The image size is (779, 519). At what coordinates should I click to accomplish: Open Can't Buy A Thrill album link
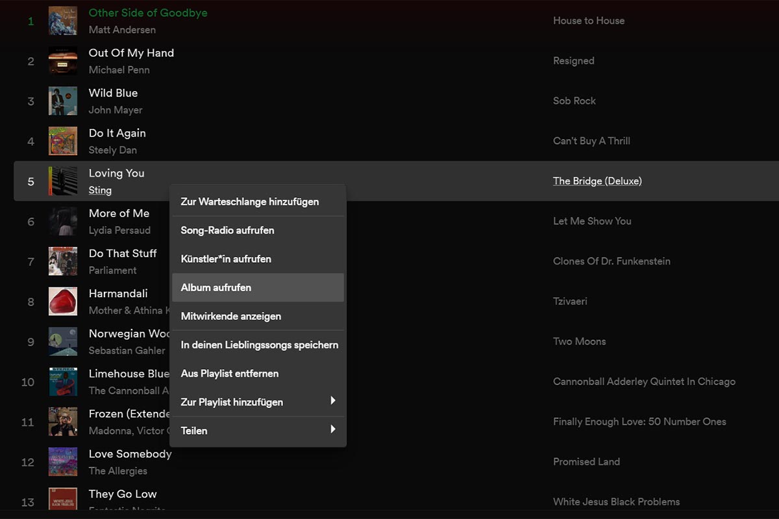pos(591,141)
